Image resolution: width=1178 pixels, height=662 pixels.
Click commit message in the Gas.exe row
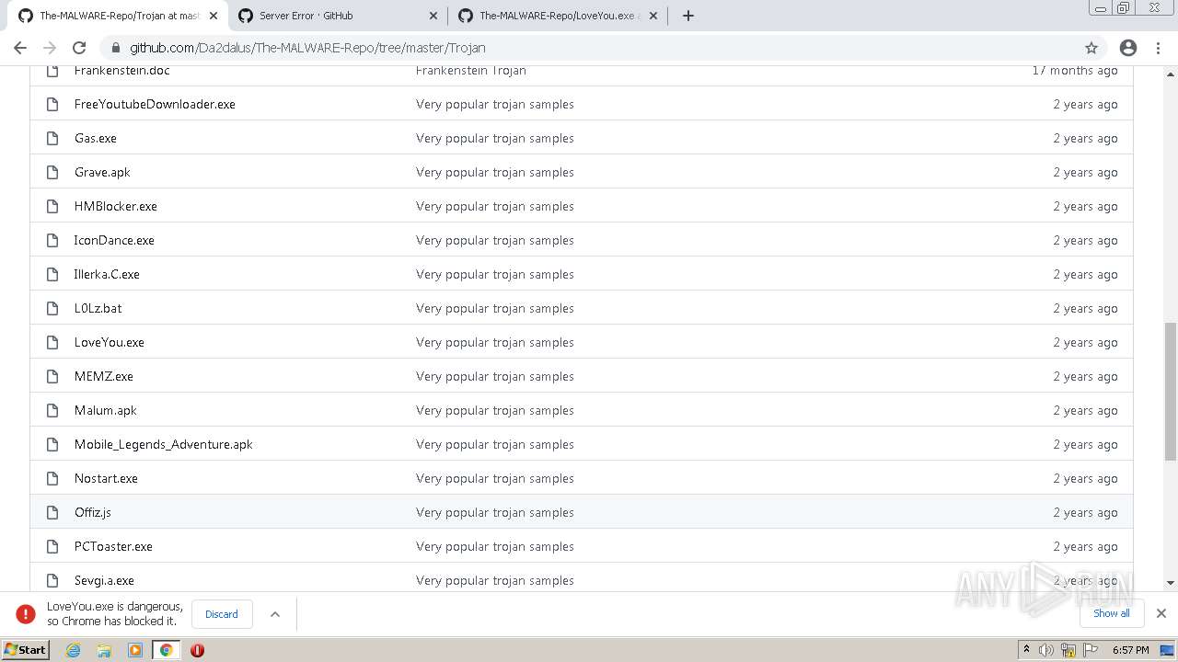coord(495,138)
